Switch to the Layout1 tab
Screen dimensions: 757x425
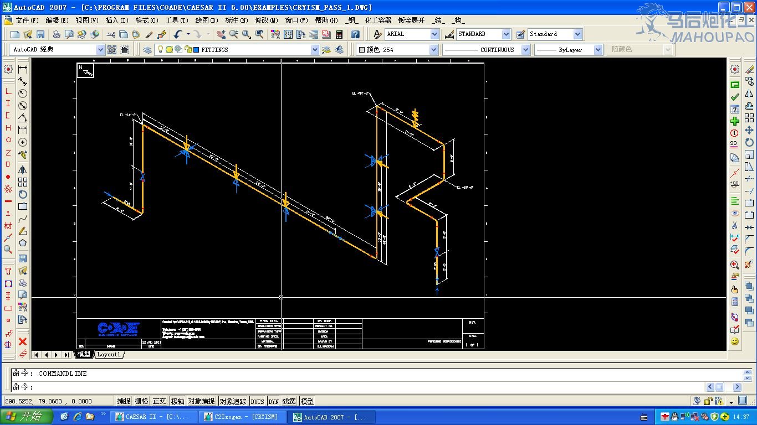tap(109, 354)
